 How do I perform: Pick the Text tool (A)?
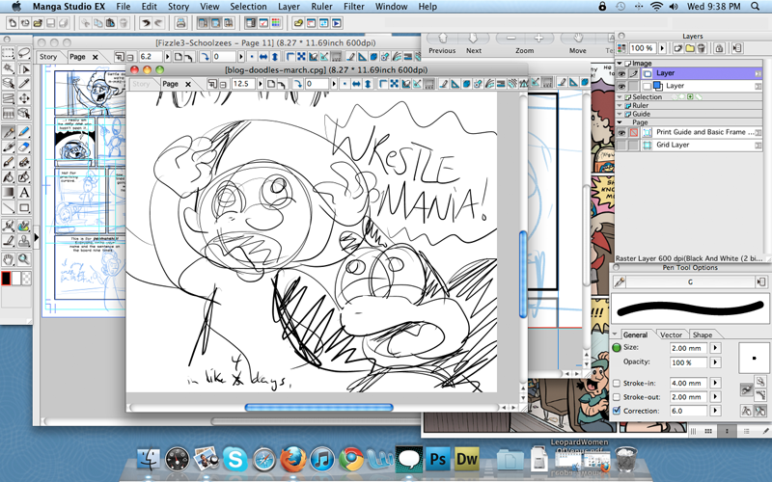pos(24,193)
